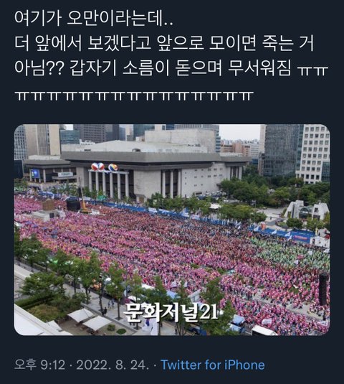Click the 2022. 8. 24. date
Viewport: 344px width, 384px height.
[x=113, y=365]
